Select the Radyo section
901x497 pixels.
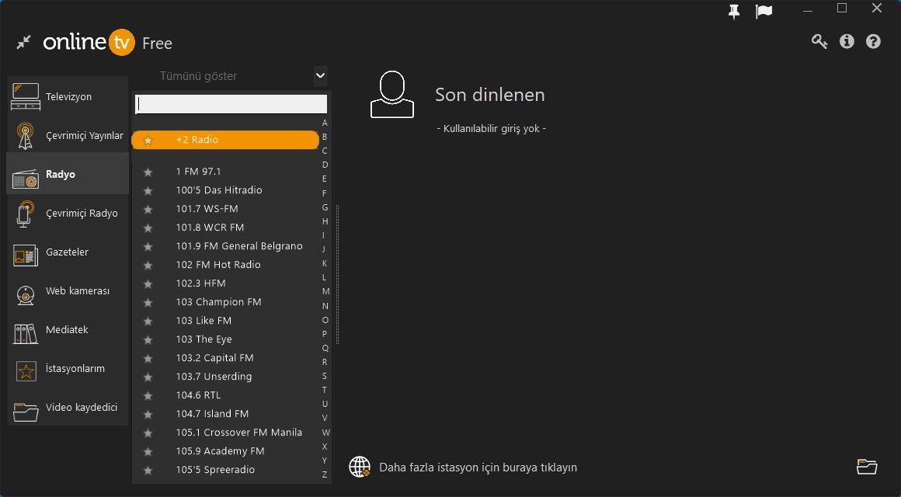click(x=68, y=174)
